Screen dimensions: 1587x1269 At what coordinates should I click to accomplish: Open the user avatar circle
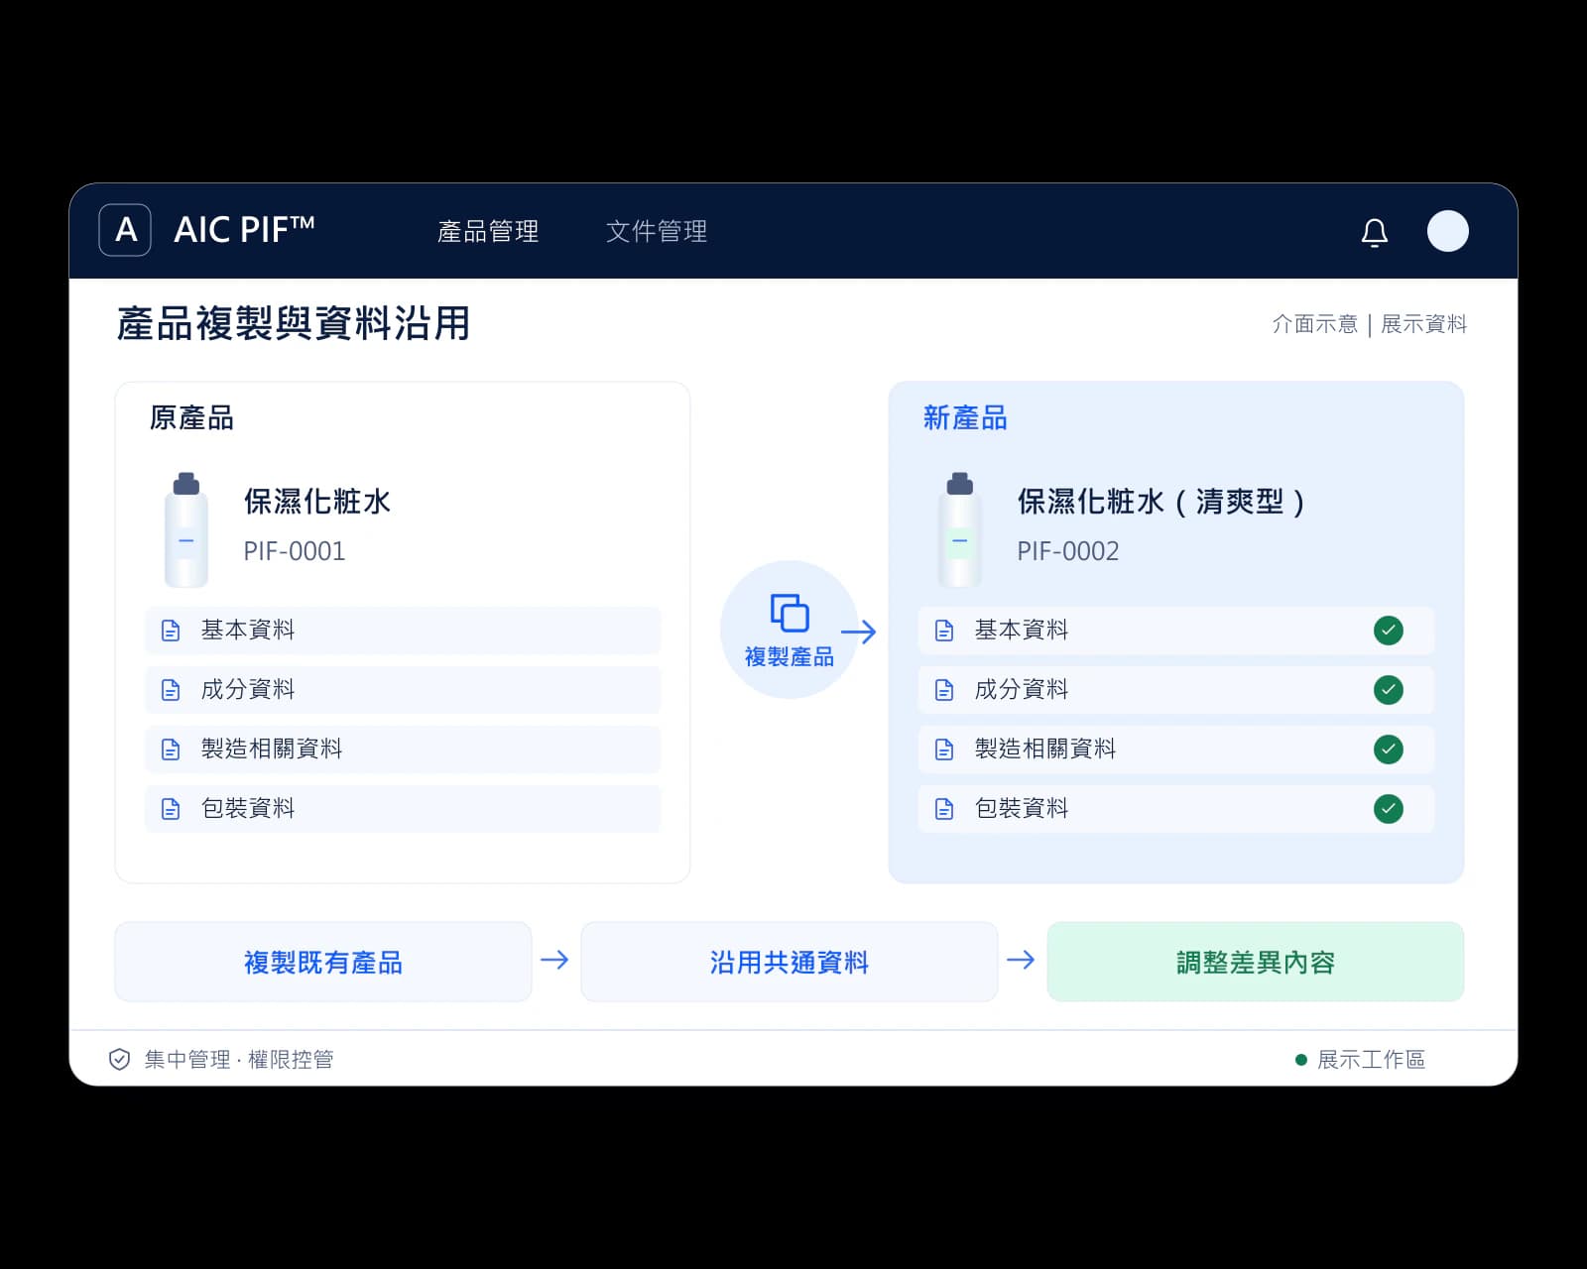[1447, 231]
